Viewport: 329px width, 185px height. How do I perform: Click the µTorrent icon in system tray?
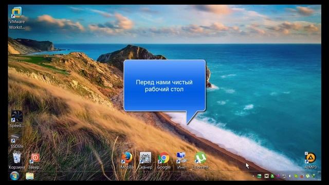tap(307, 176)
